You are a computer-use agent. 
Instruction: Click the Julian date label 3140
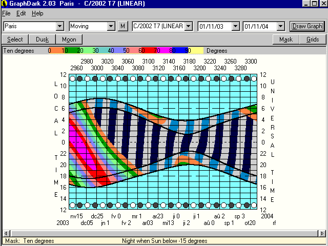click(x=169, y=61)
